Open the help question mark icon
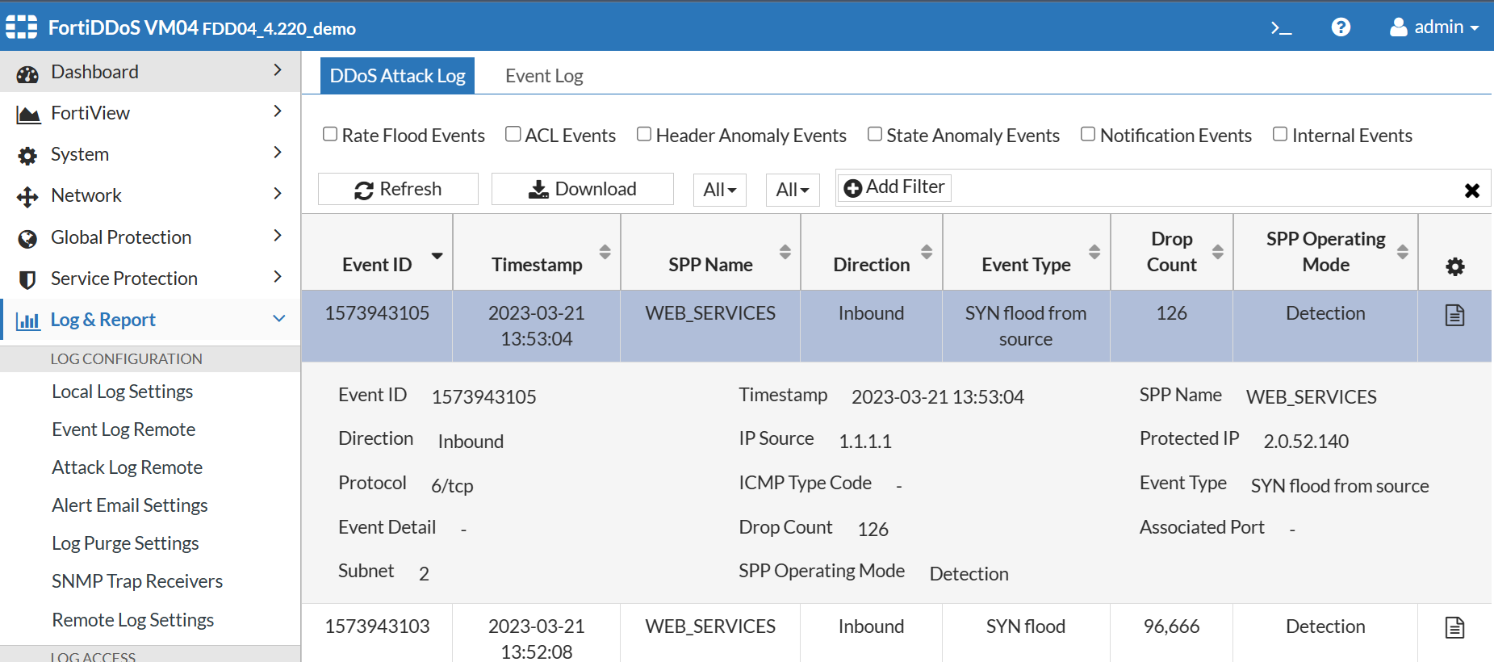The height and width of the screenshot is (662, 1494). (x=1341, y=27)
